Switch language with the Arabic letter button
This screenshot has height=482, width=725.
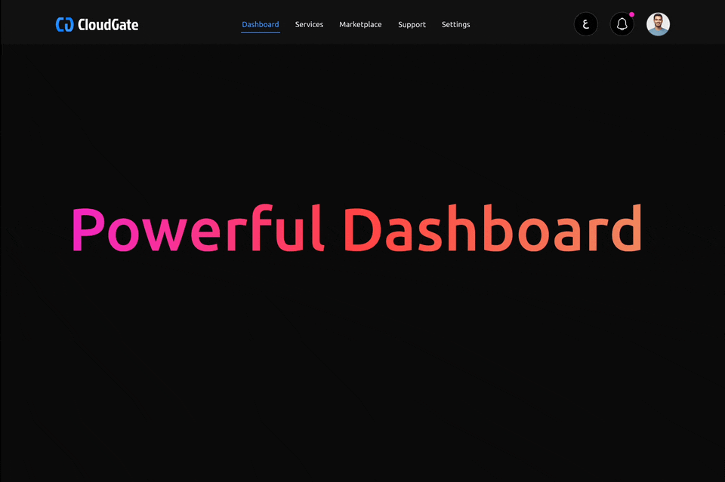tap(586, 24)
